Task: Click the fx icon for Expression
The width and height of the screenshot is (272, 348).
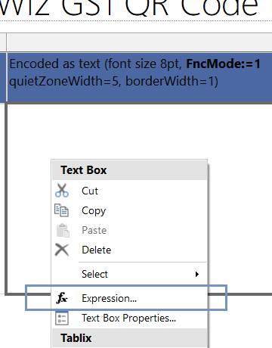Action: (62, 298)
